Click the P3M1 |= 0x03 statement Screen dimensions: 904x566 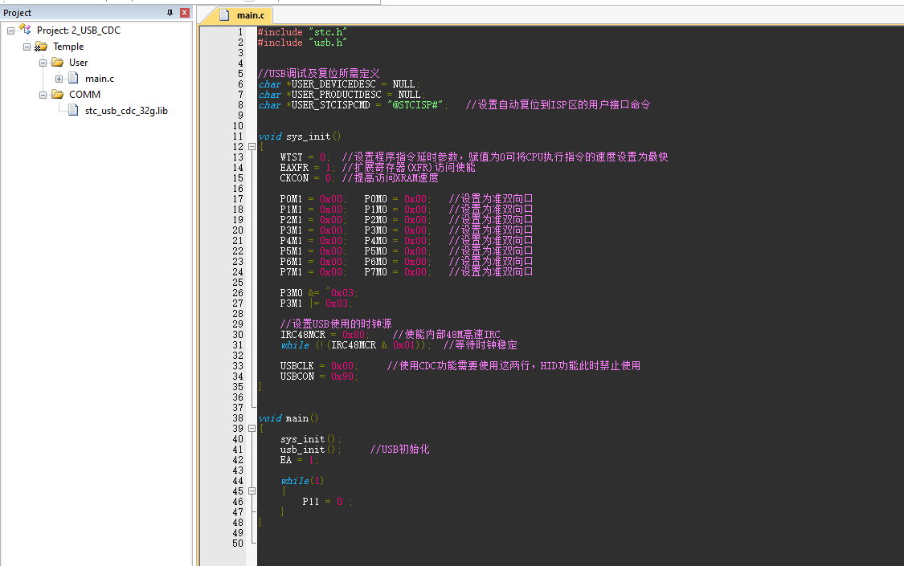pyautogui.click(x=317, y=303)
